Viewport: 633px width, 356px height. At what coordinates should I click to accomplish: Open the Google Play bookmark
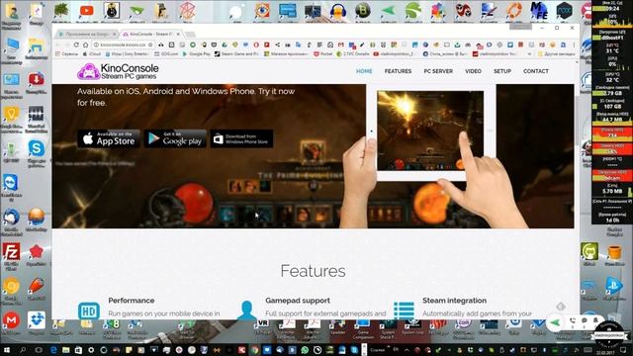(x=196, y=53)
